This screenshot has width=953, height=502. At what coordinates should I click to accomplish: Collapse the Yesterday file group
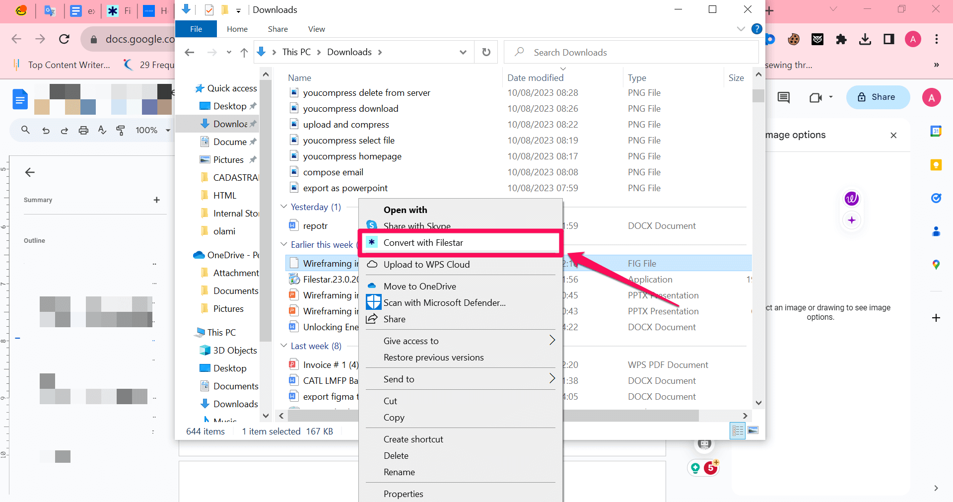[284, 207]
